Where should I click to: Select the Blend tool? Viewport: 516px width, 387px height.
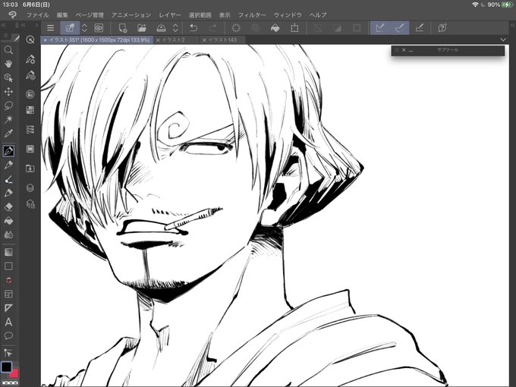[8, 234]
